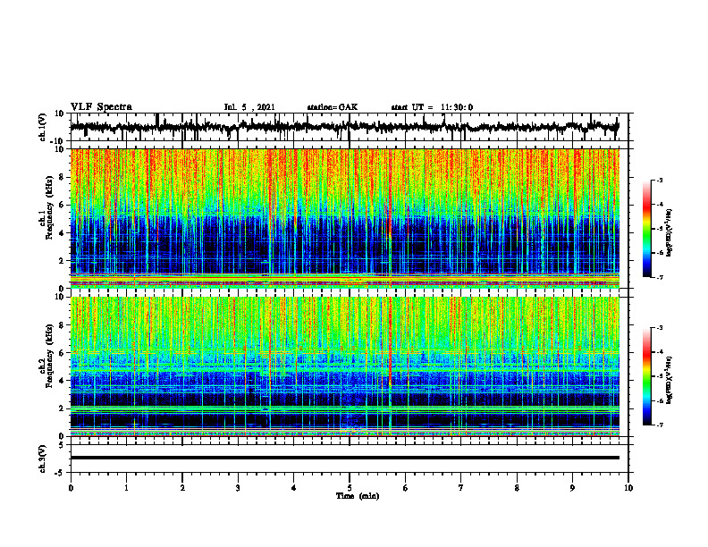Click the time axis tick label "5"
The width and height of the screenshot is (708, 547).
[350, 488]
